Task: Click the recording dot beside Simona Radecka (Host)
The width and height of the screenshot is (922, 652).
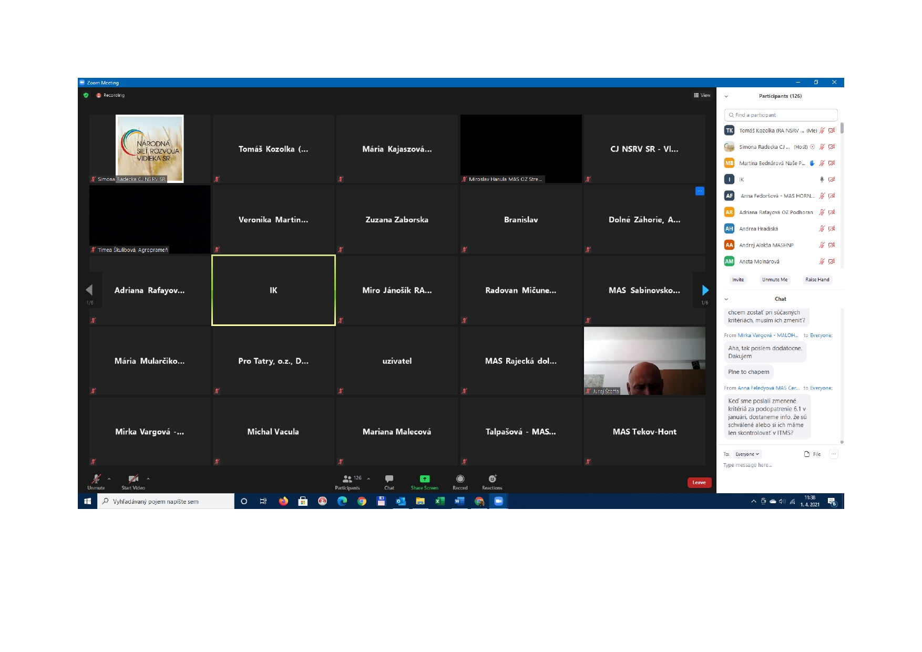Action: click(812, 147)
